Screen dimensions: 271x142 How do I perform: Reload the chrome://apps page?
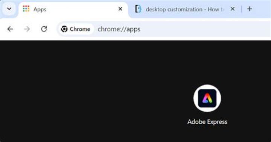(44, 29)
